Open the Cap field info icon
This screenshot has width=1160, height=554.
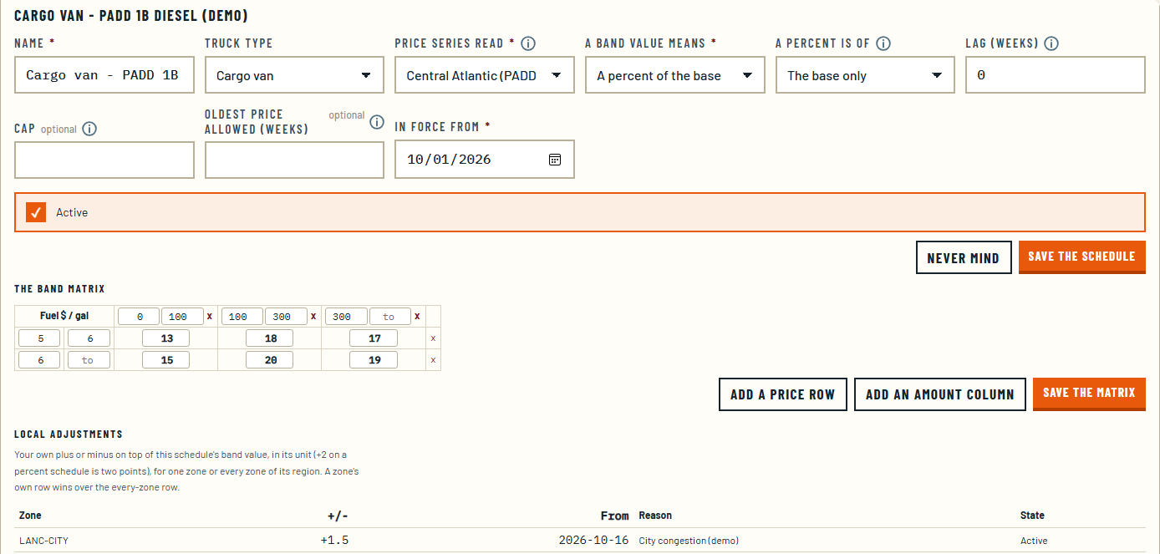point(89,129)
